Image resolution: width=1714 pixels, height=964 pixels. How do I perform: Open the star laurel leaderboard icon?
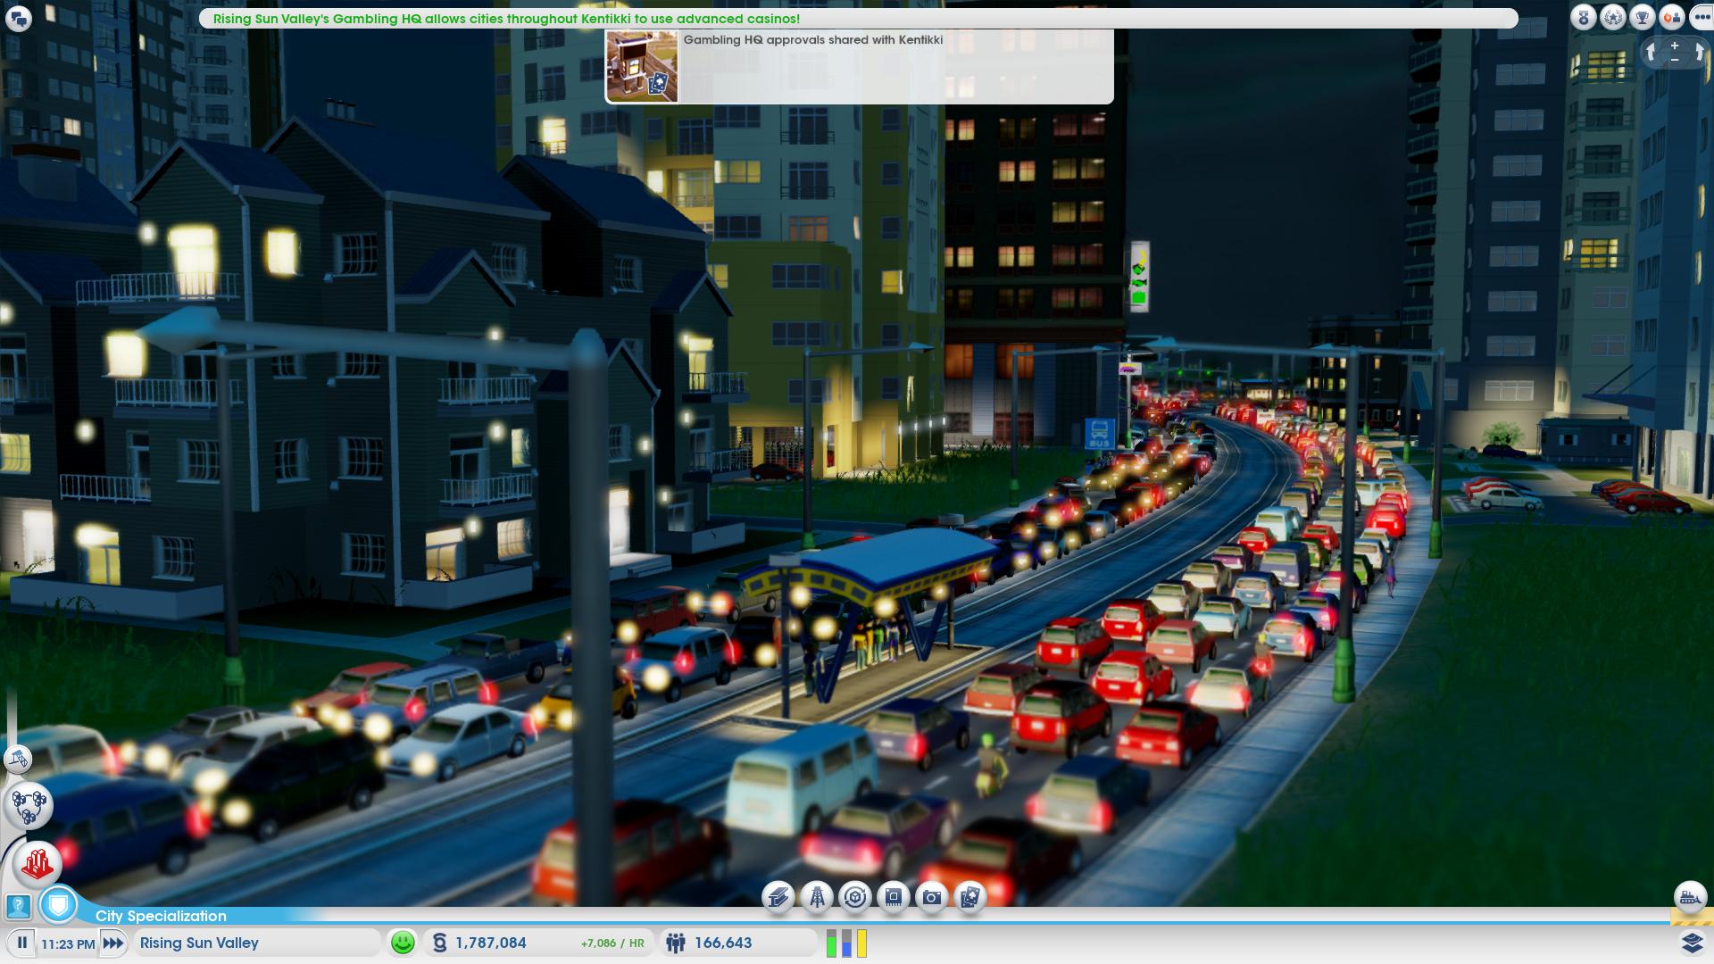[1613, 17]
